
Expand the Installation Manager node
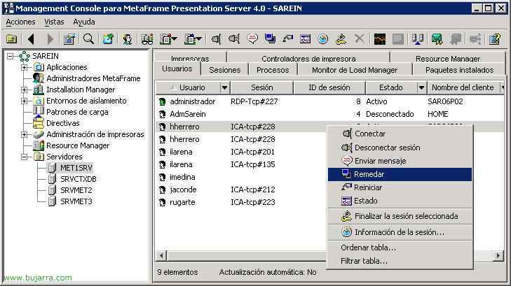coord(25,90)
